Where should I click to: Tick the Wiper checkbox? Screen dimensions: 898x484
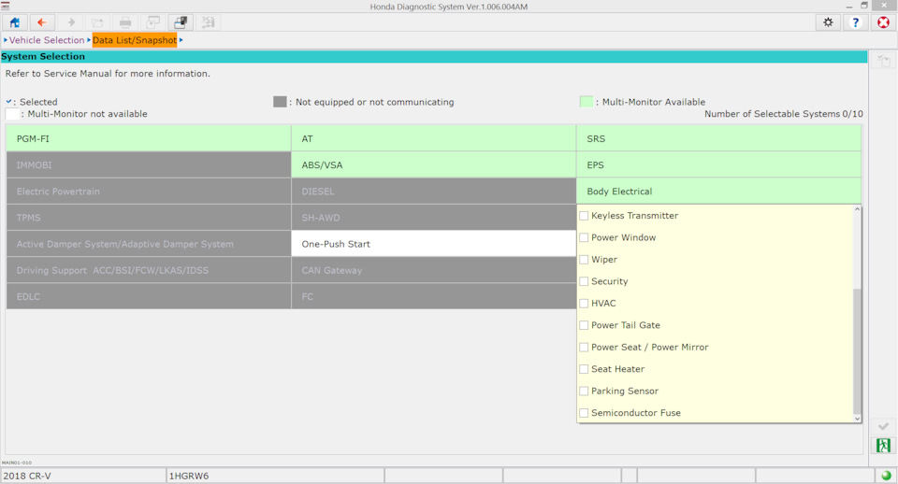coord(584,259)
